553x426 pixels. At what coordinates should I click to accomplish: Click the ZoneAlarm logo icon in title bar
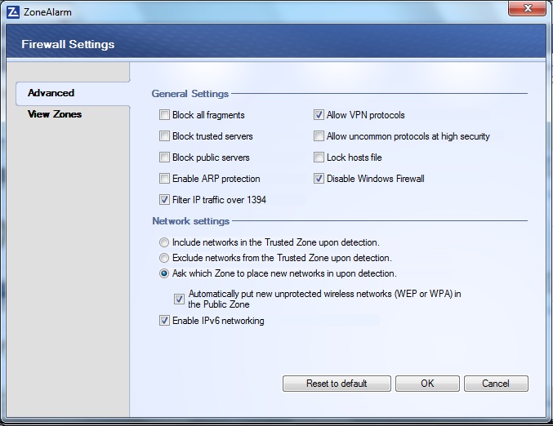[x=13, y=12]
